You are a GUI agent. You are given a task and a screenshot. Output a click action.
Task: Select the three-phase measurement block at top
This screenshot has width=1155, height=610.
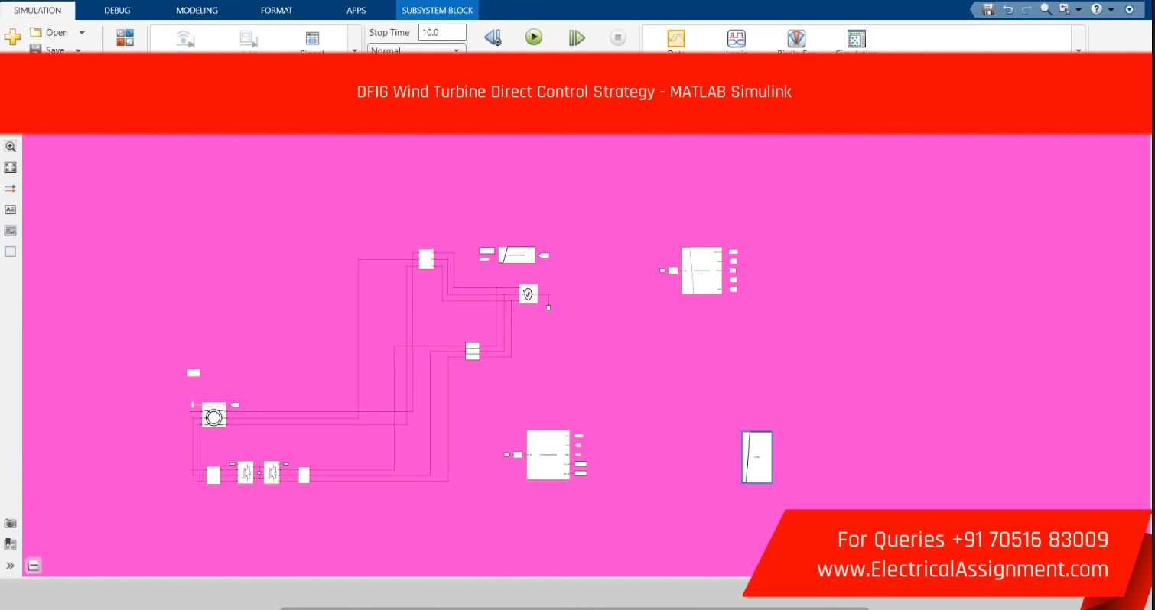(426, 259)
